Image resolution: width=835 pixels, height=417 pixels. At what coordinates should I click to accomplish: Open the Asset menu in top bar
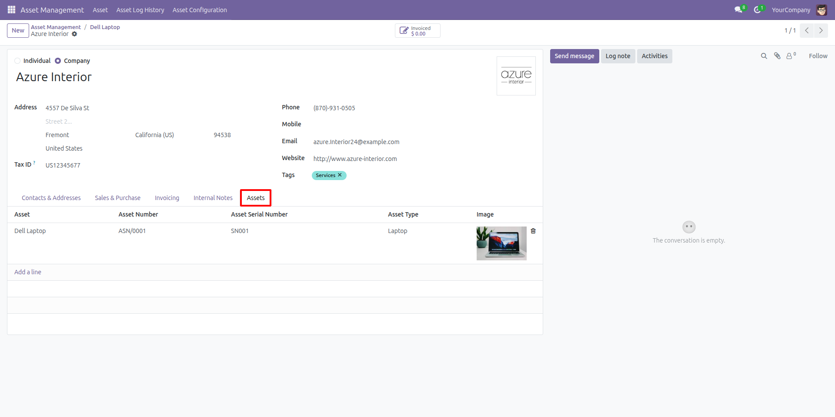pyautogui.click(x=100, y=10)
